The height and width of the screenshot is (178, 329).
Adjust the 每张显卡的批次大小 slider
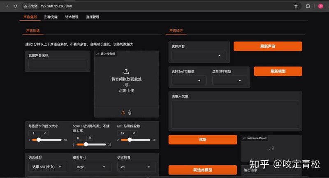[47, 140]
